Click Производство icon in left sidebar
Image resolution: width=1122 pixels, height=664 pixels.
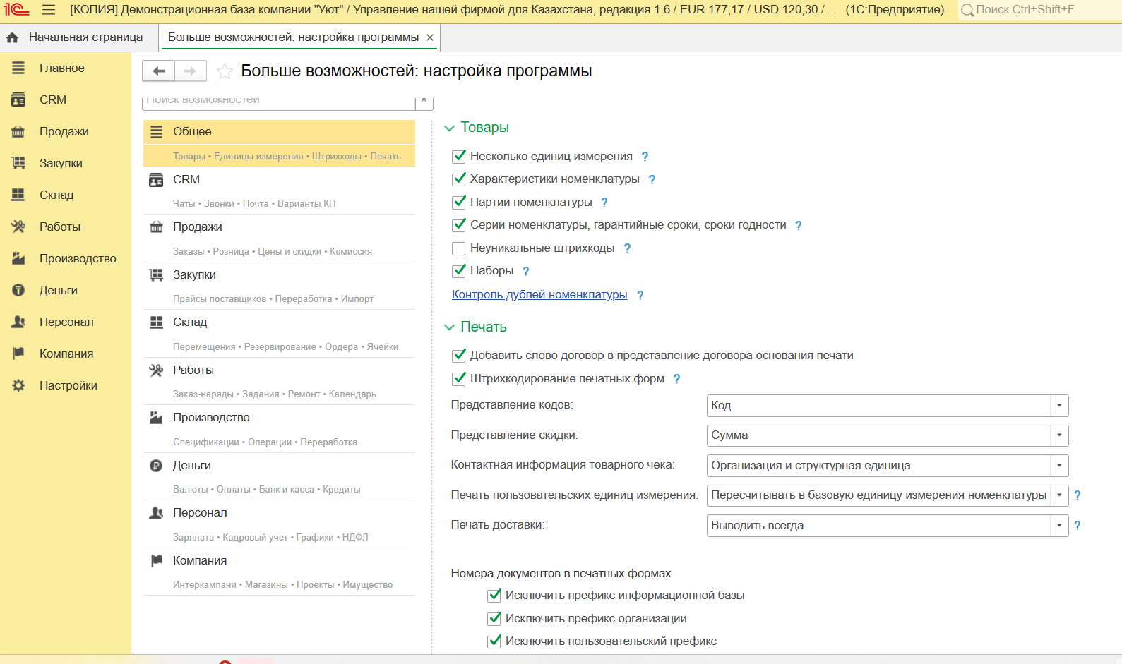coord(18,258)
